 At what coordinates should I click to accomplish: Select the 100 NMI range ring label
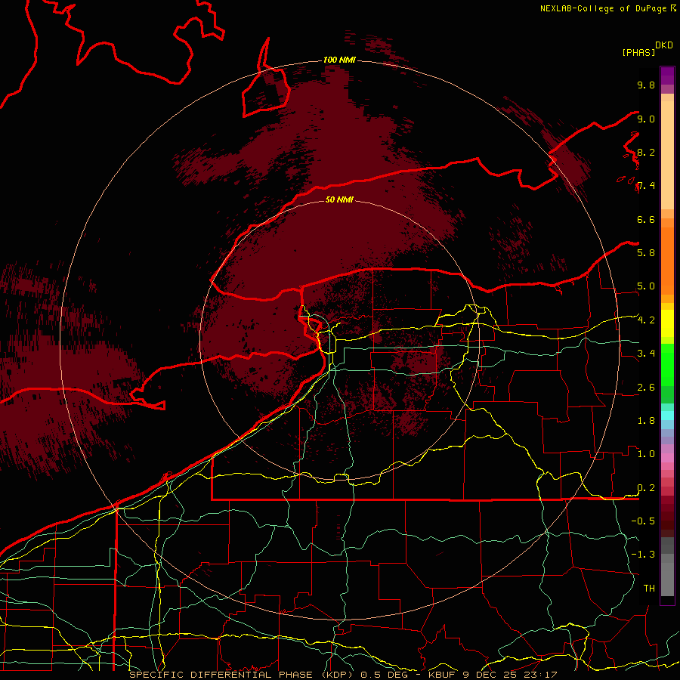[x=339, y=60]
